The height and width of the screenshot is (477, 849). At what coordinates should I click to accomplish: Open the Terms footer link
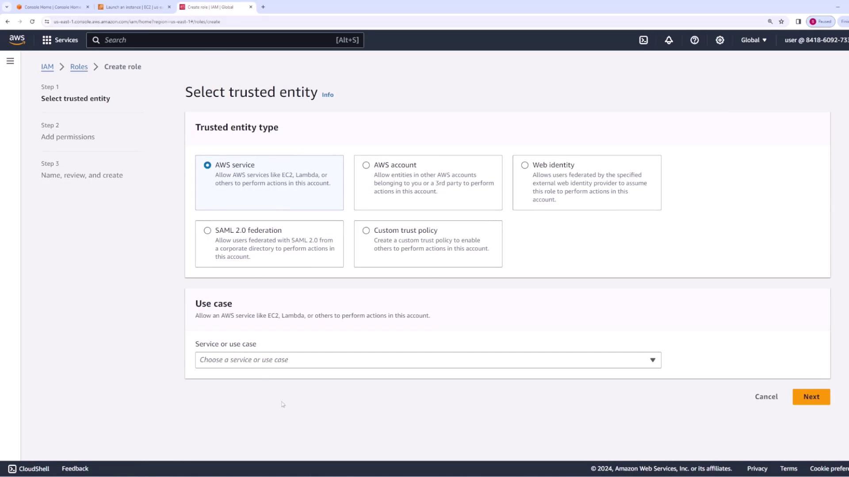(x=788, y=469)
